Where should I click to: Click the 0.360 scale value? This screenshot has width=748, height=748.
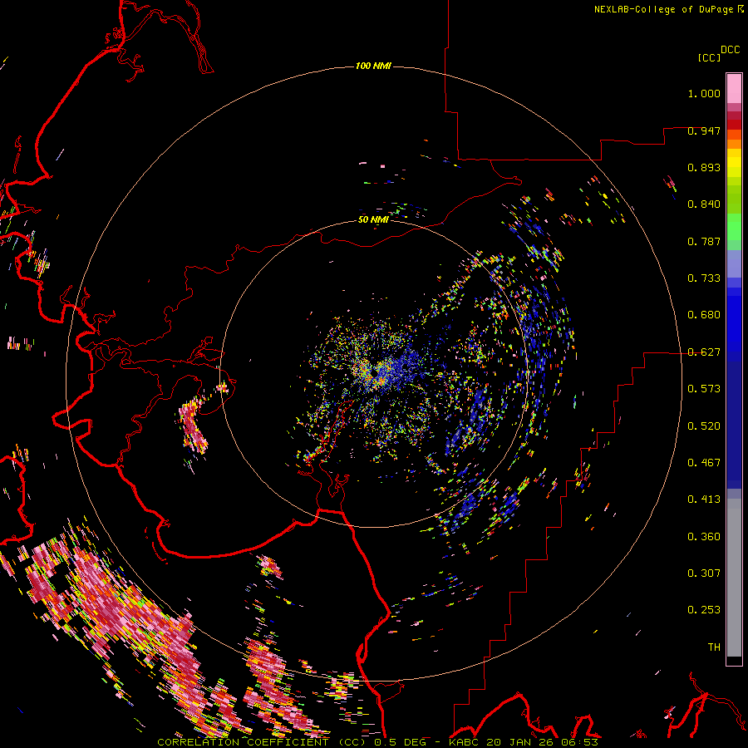704,537
